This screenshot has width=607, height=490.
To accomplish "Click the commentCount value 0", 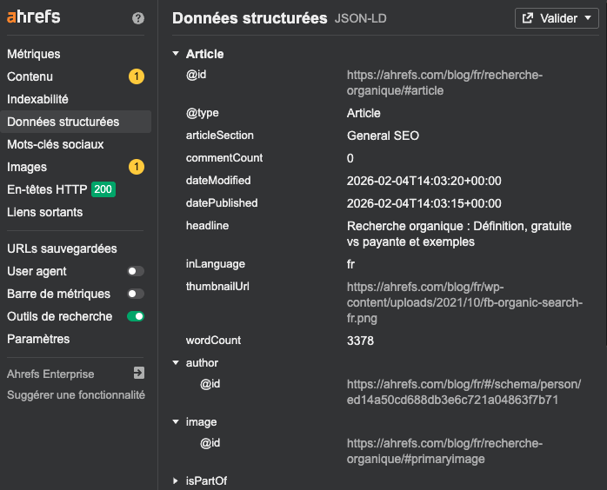I will point(350,159).
